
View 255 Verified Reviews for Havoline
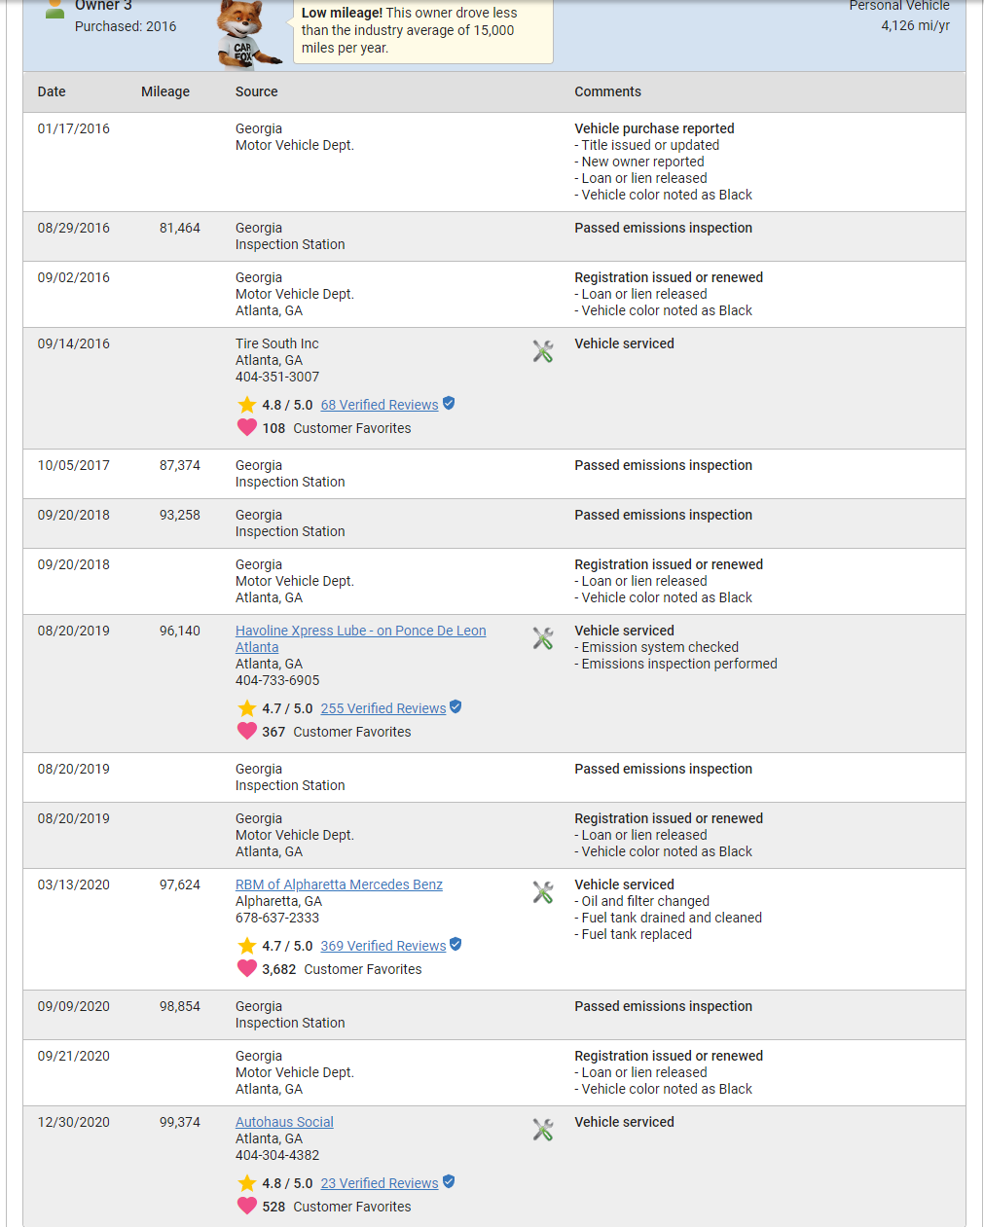[383, 708]
